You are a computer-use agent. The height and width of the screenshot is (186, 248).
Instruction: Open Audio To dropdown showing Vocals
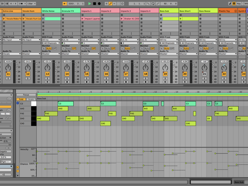(x=12, y=54)
